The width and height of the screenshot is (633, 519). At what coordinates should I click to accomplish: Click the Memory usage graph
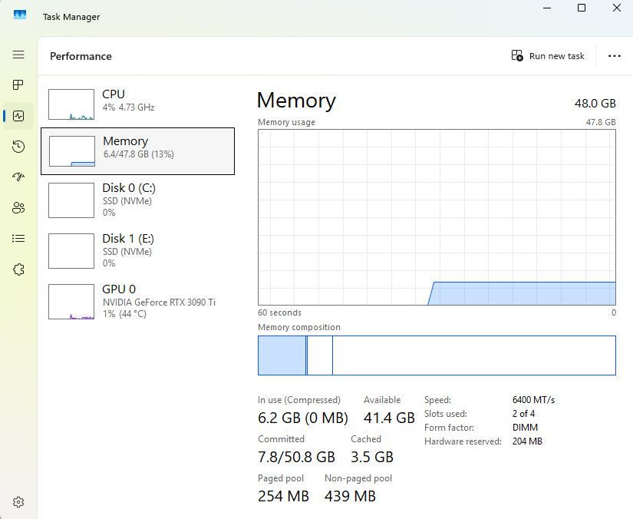coord(437,217)
